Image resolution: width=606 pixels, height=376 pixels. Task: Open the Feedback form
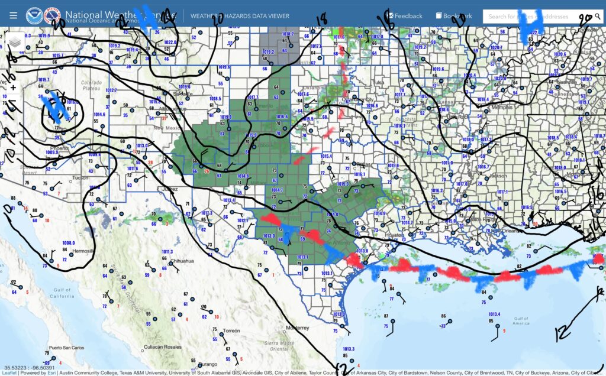pos(404,16)
